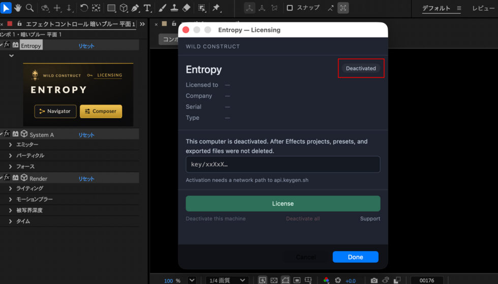Click the Show Snapshot icon

click(x=386, y=280)
